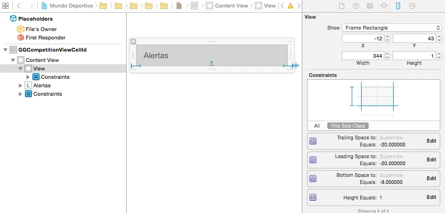Image resolution: width=445 pixels, height=213 pixels.
Task: Open the Attributes inspector
Action: click(384, 6)
